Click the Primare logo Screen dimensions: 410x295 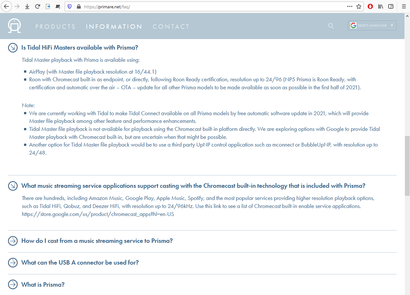[x=14, y=26]
